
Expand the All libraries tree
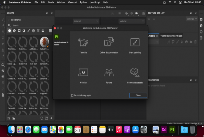[9, 20]
